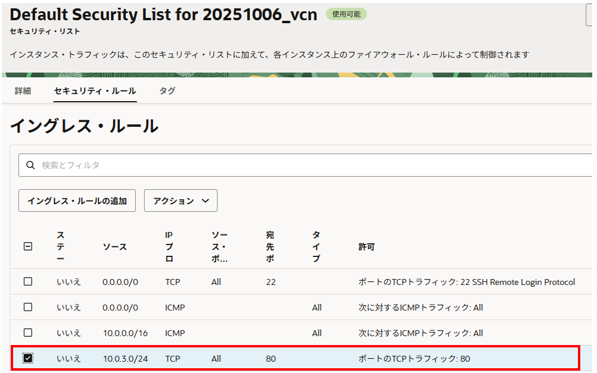The width and height of the screenshot is (597, 373).
Task: Expand the アクション dropdown menu
Action: (181, 201)
